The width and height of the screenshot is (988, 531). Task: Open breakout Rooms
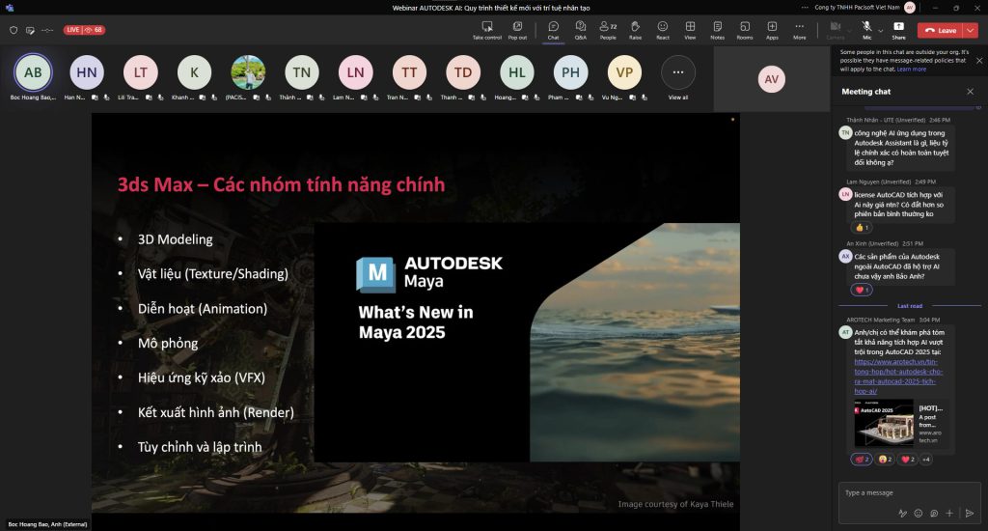(745, 30)
